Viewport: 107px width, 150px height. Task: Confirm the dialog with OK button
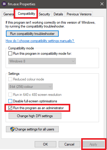click(45, 144)
